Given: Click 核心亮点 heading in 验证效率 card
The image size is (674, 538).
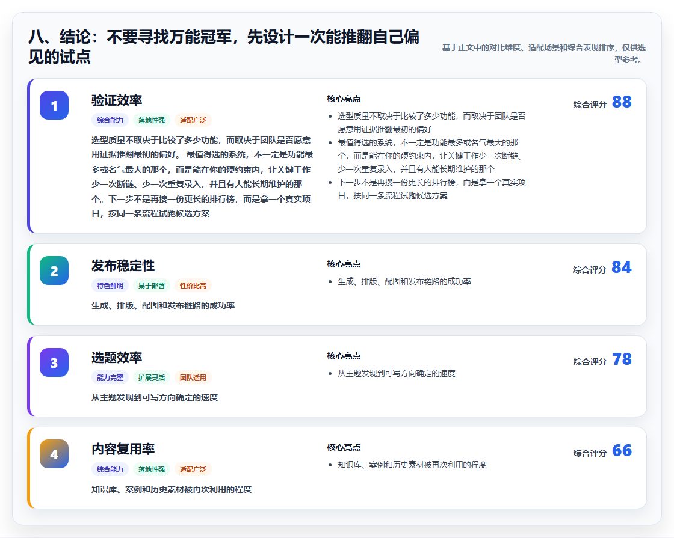Looking at the screenshot, I should (x=344, y=99).
